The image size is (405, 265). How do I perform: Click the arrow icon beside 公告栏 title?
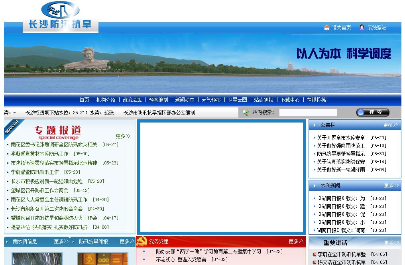click(315, 125)
